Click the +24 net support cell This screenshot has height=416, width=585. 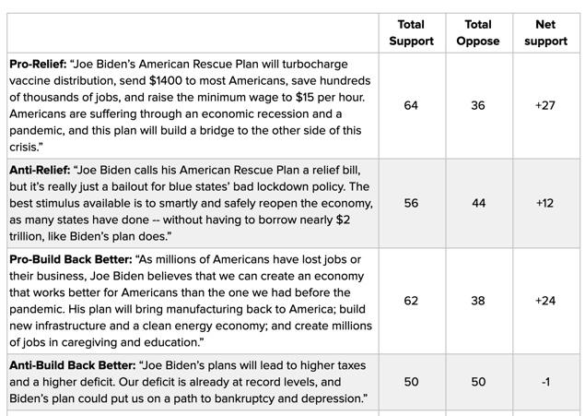pyautogui.click(x=545, y=301)
